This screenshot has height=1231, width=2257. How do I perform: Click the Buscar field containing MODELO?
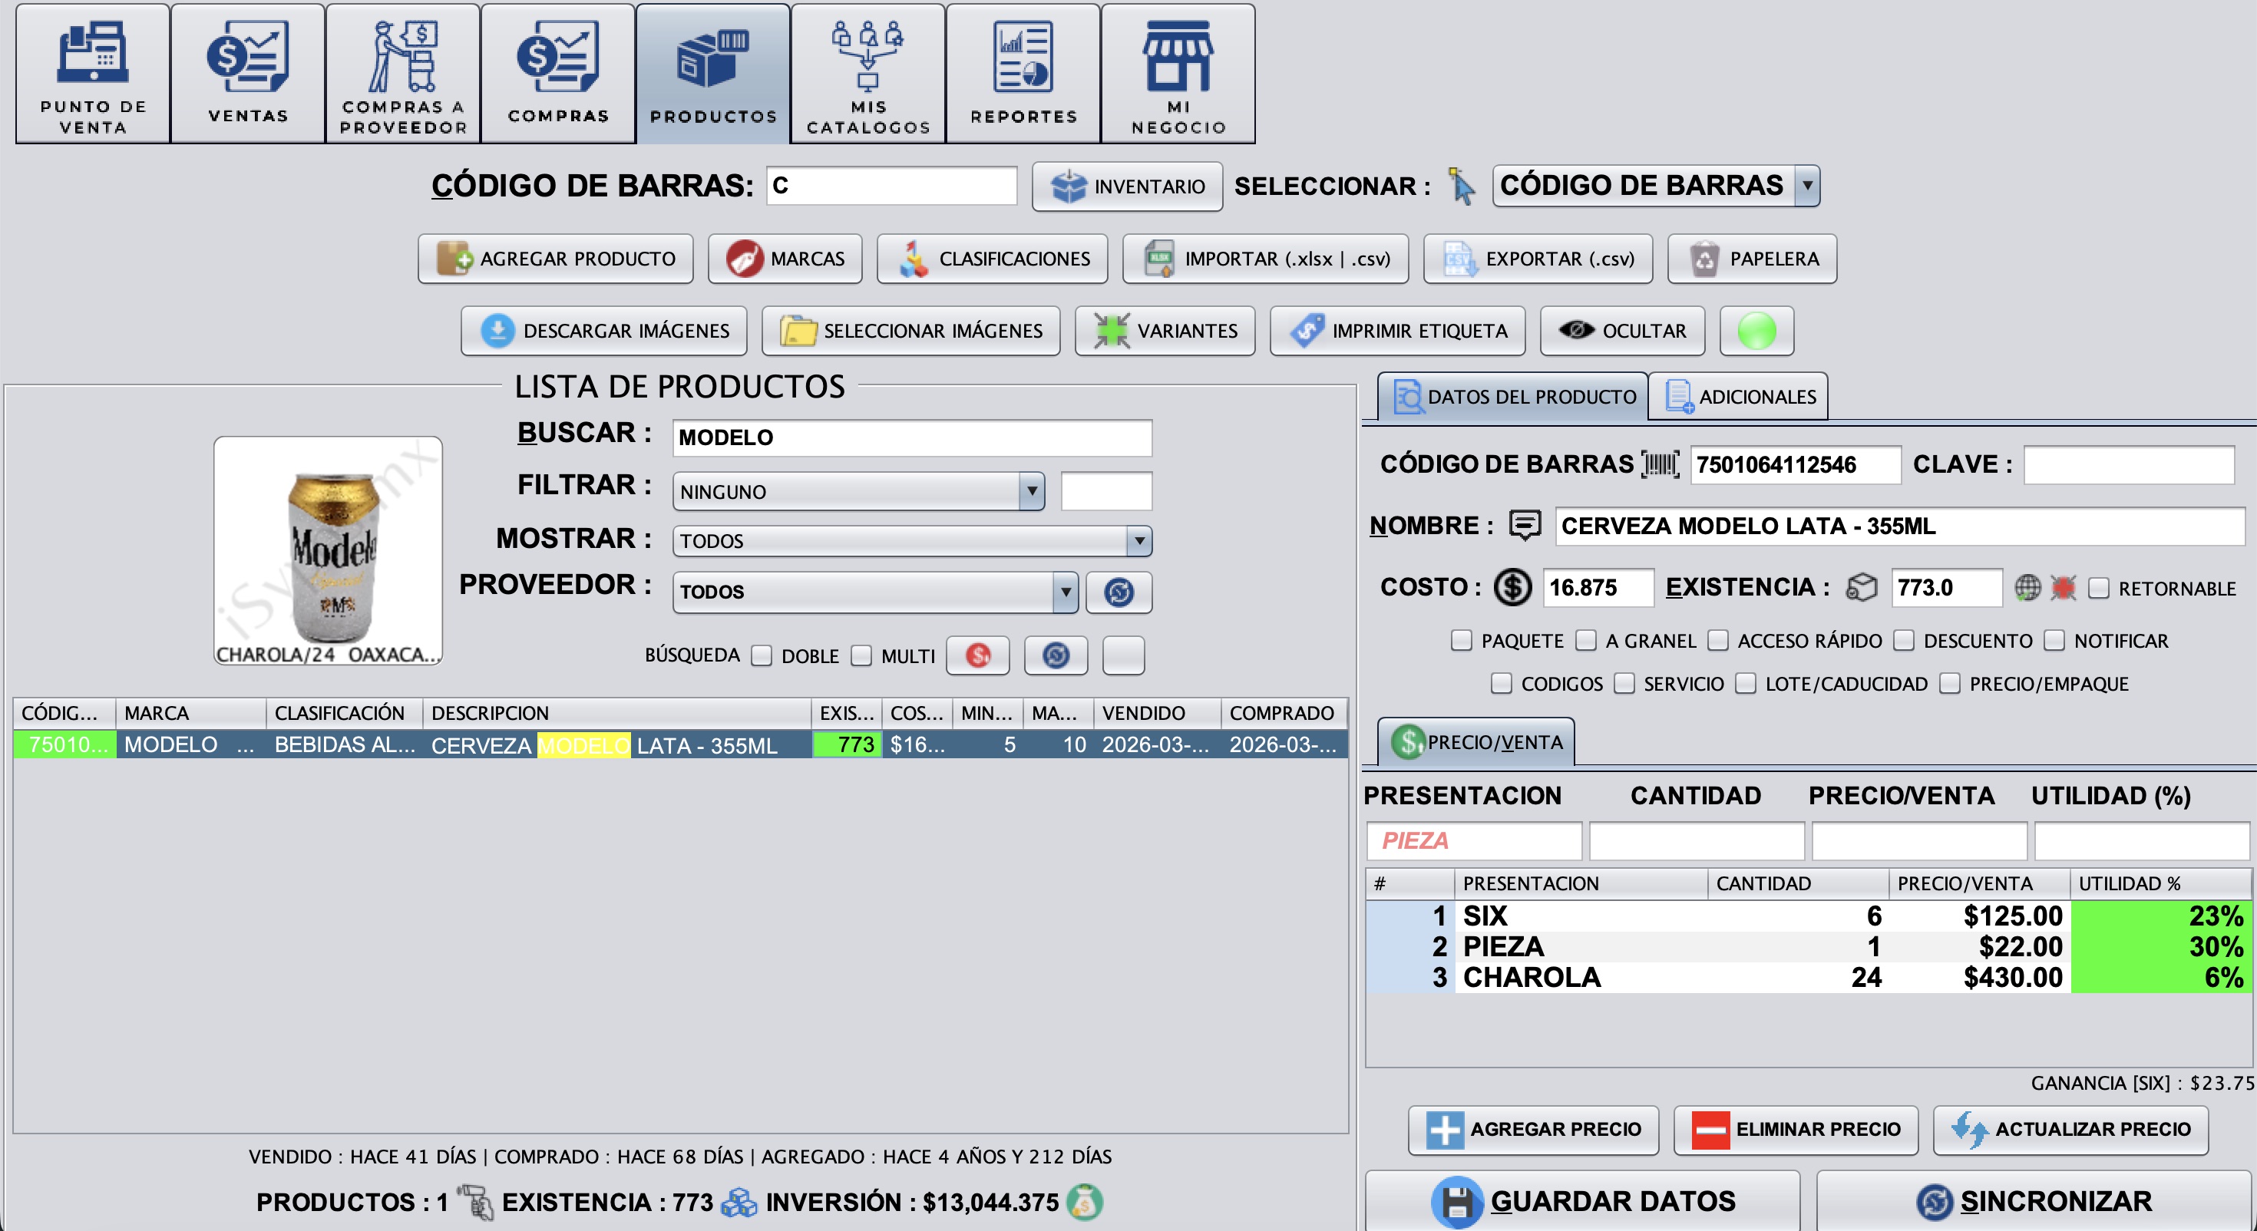tap(911, 437)
